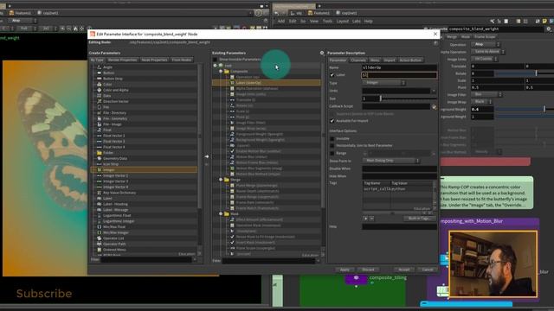Screen dimensions: 554x311
Task: Select the Icon Strip type
Action: [x=111, y=164]
